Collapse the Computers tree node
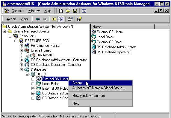The image size is (171, 118). click(x=10, y=36)
